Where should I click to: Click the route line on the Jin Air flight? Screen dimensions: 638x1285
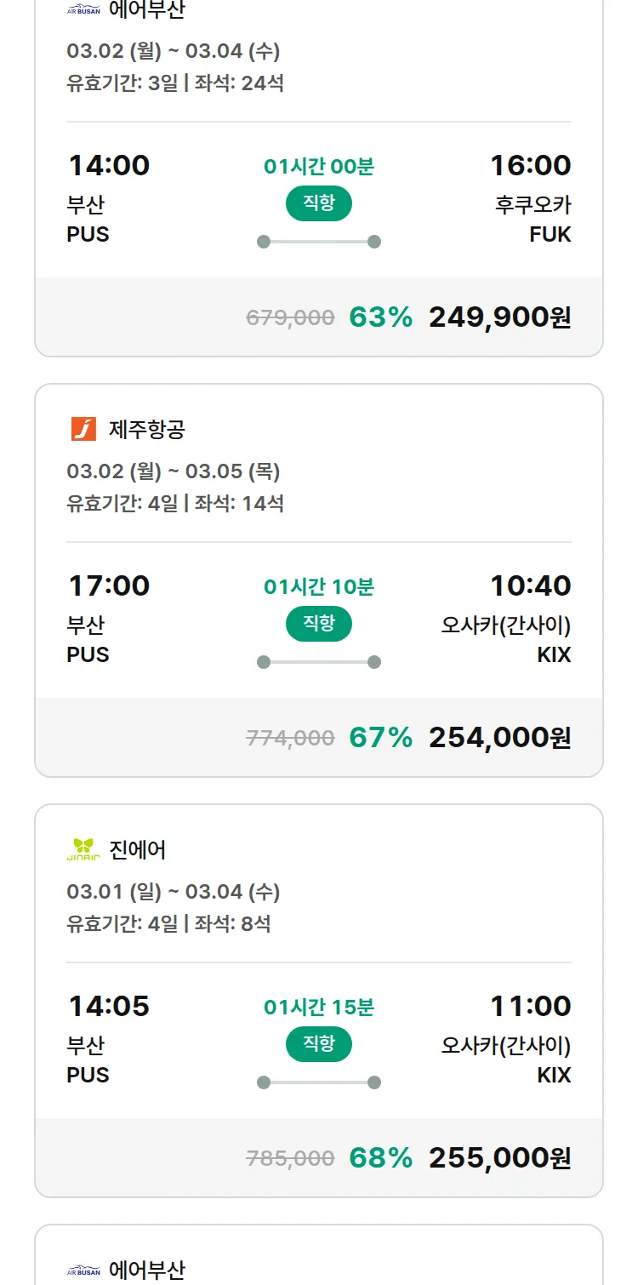(319, 1082)
